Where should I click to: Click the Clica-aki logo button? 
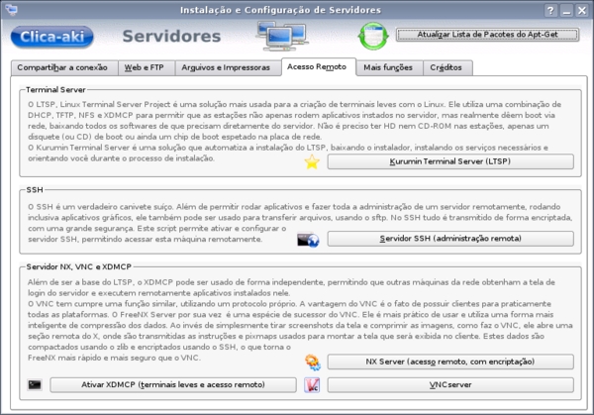(51, 37)
